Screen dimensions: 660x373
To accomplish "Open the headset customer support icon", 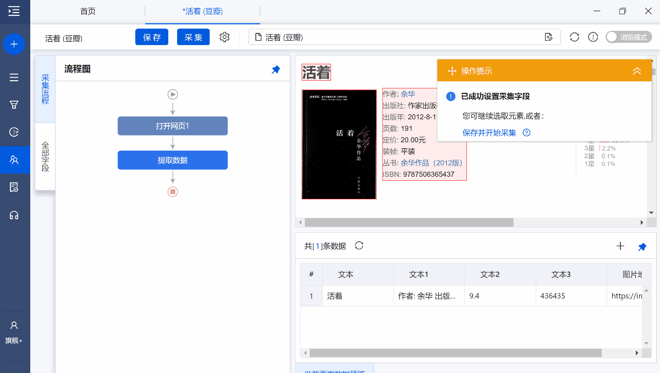I will click(14, 215).
